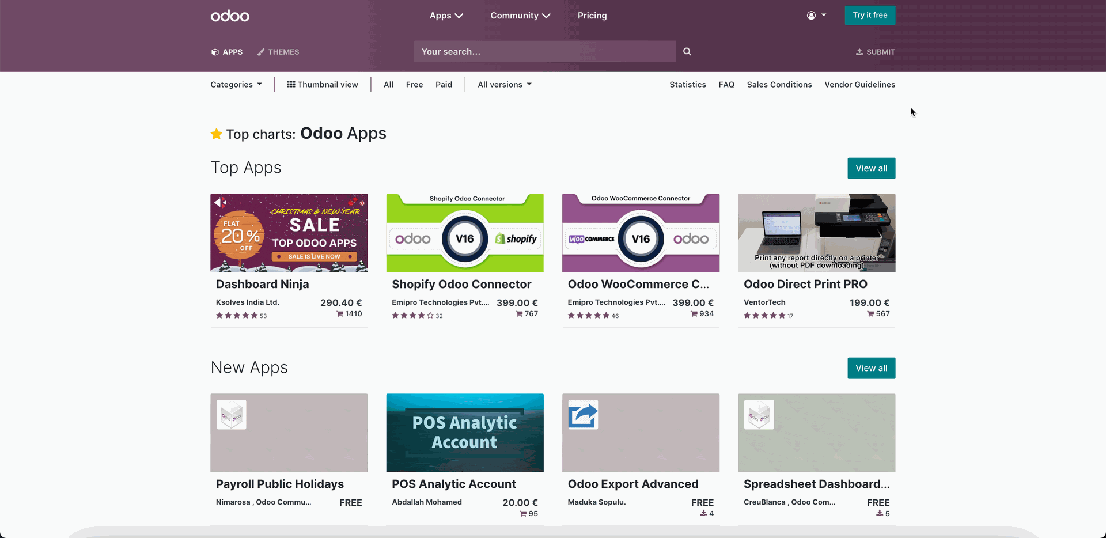Open the Community dropdown menu

click(520, 16)
